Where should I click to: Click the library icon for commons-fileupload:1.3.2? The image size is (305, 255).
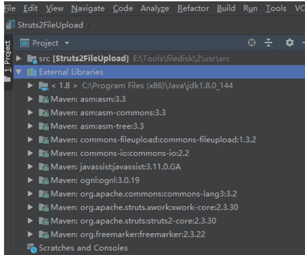43,140
